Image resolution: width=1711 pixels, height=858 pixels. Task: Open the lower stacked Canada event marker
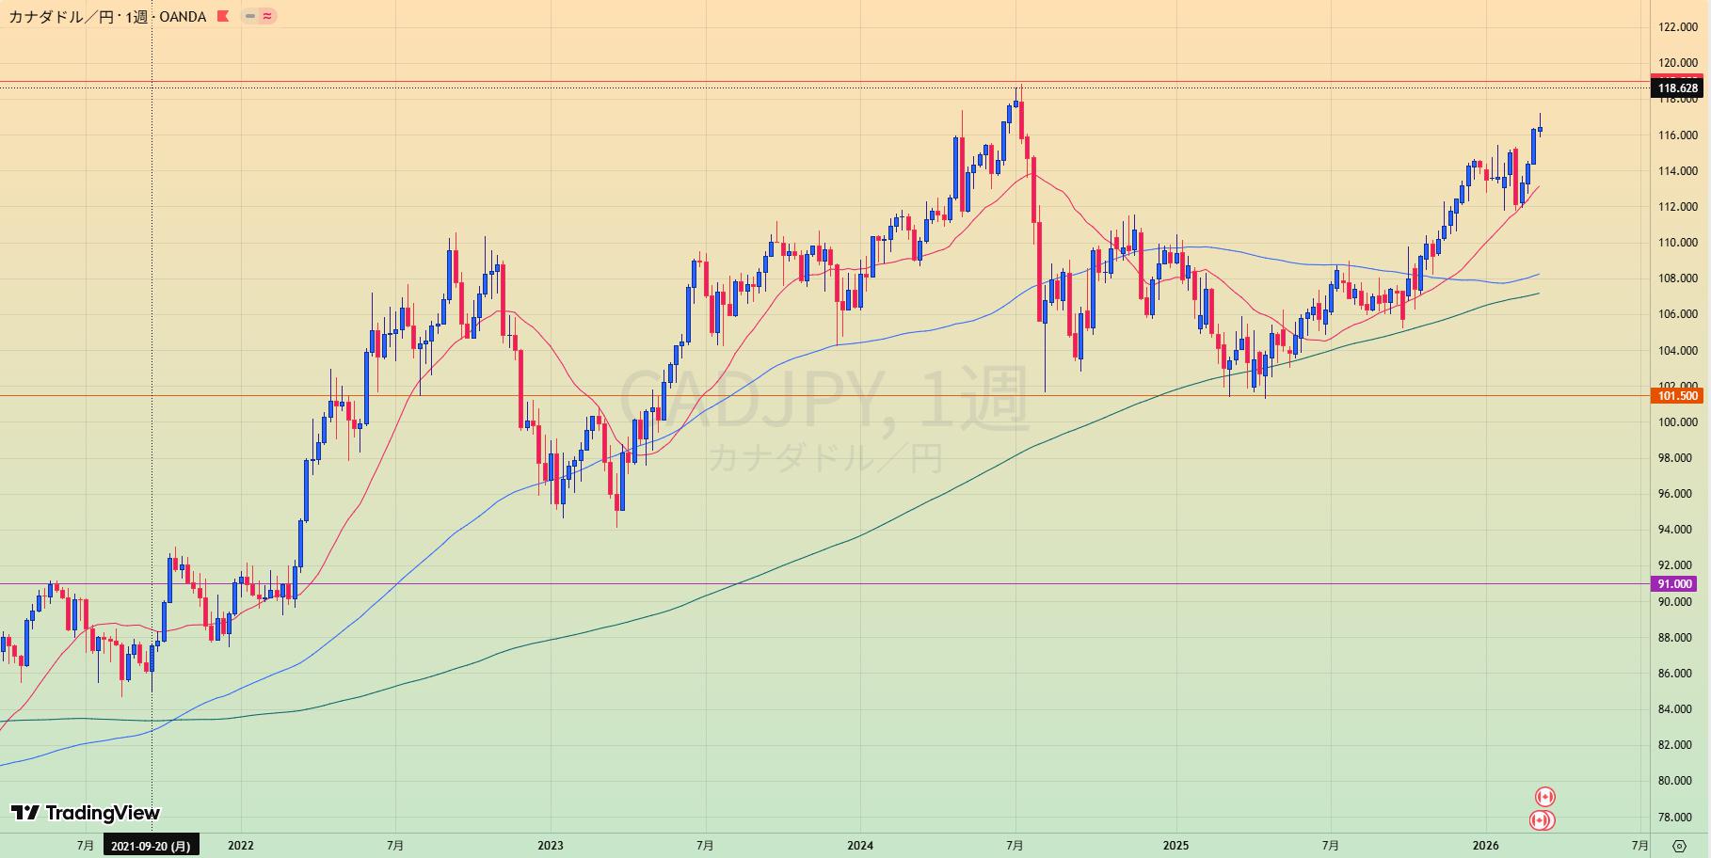[1541, 820]
